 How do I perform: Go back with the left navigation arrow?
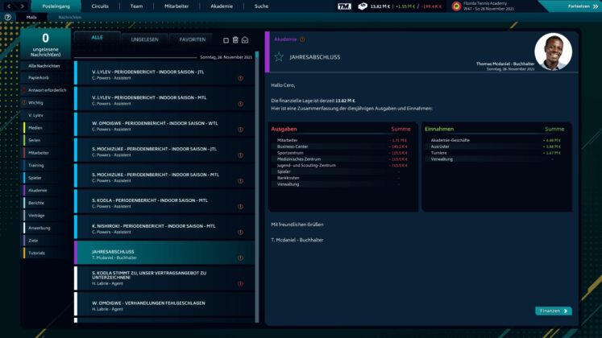click(x=9, y=6)
